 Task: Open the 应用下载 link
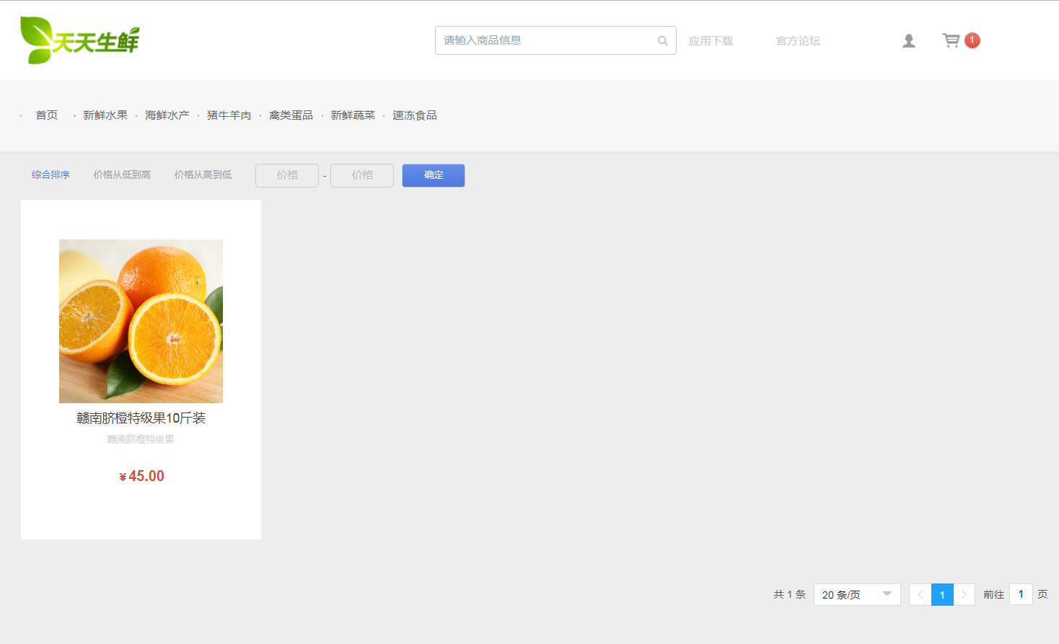coord(711,41)
